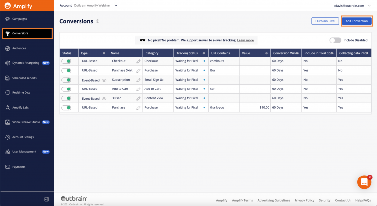377x206 pixels.
Task: Open Account Settings page
Action: (x=23, y=137)
